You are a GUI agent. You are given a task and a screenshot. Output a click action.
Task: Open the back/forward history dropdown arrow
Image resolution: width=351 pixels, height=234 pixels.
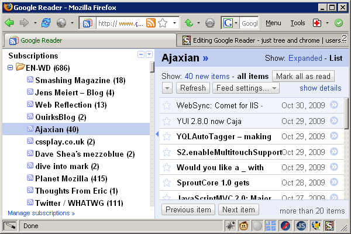point(35,23)
